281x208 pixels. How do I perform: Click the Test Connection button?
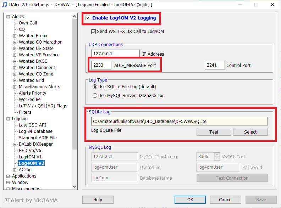[x=232, y=178]
